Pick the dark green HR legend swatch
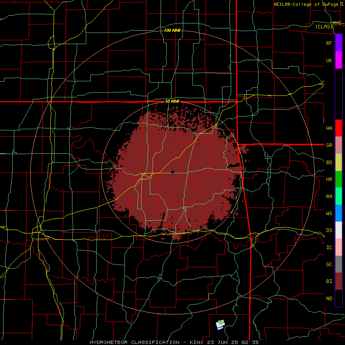 (x=338, y=179)
